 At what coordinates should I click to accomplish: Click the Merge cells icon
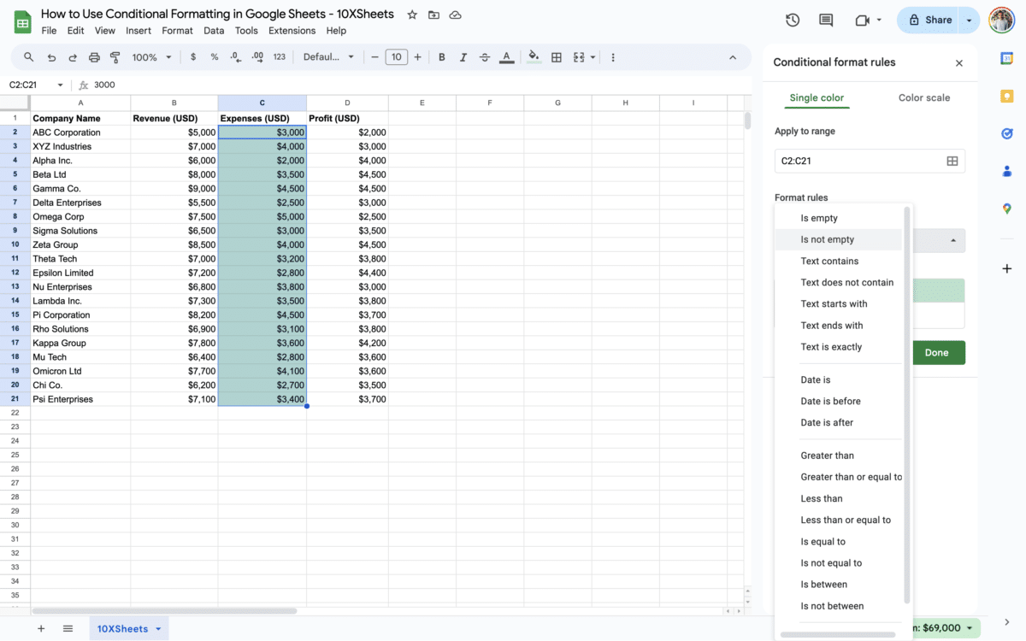tap(578, 57)
